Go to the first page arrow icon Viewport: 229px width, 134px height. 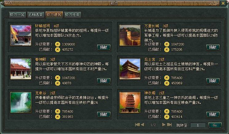click(137, 125)
